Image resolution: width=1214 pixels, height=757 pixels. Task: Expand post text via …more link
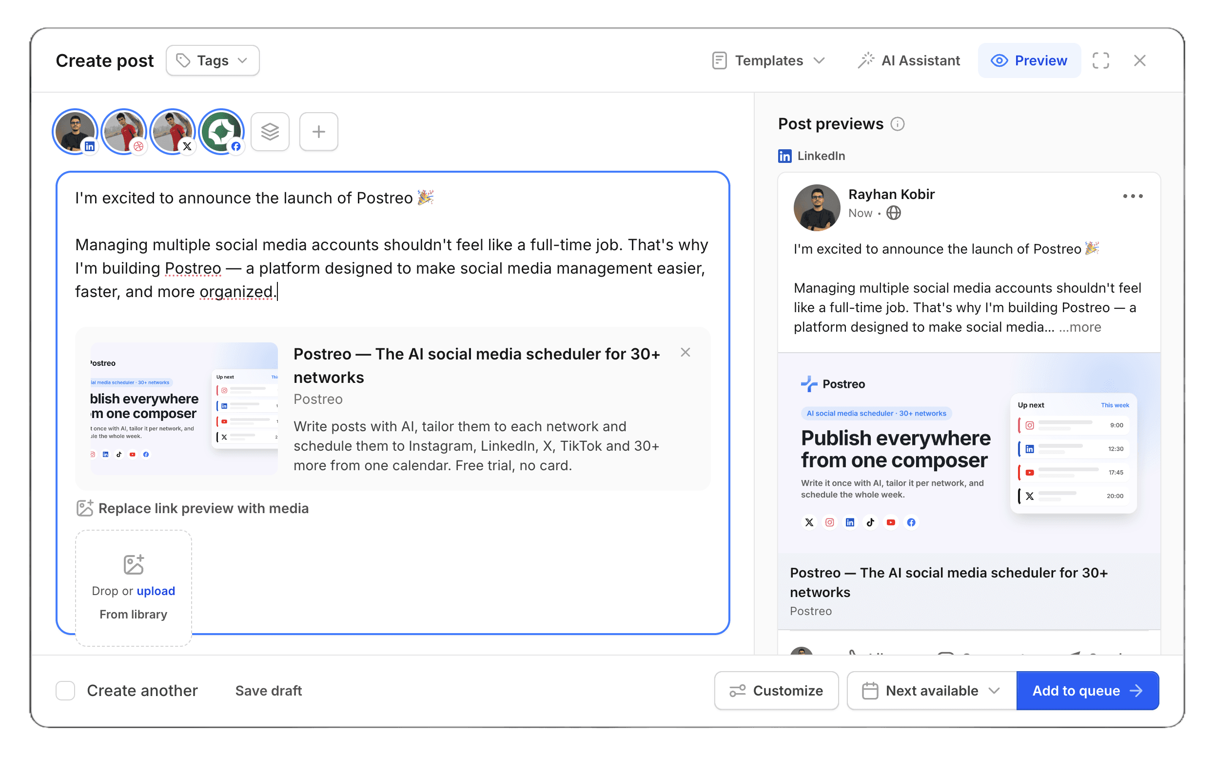[x=1080, y=327]
